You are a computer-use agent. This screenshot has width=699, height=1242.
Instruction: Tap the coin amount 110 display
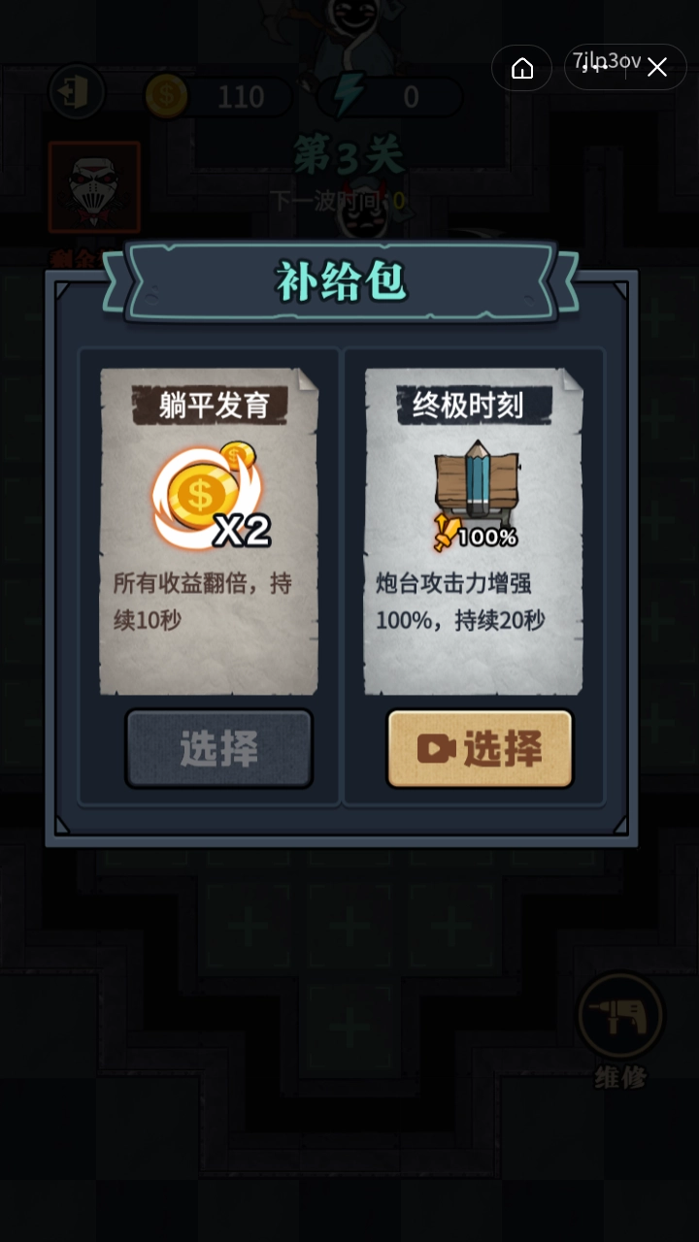tap(241, 97)
